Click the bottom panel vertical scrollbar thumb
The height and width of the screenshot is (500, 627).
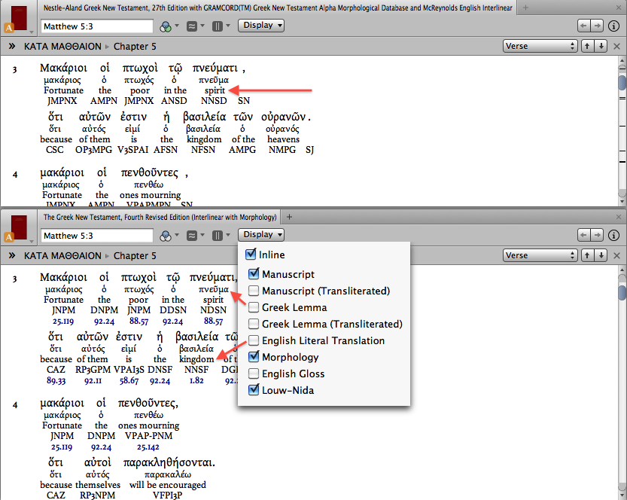pos(622,292)
